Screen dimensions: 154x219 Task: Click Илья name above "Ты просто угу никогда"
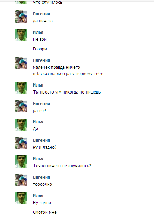(x=38, y=85)
